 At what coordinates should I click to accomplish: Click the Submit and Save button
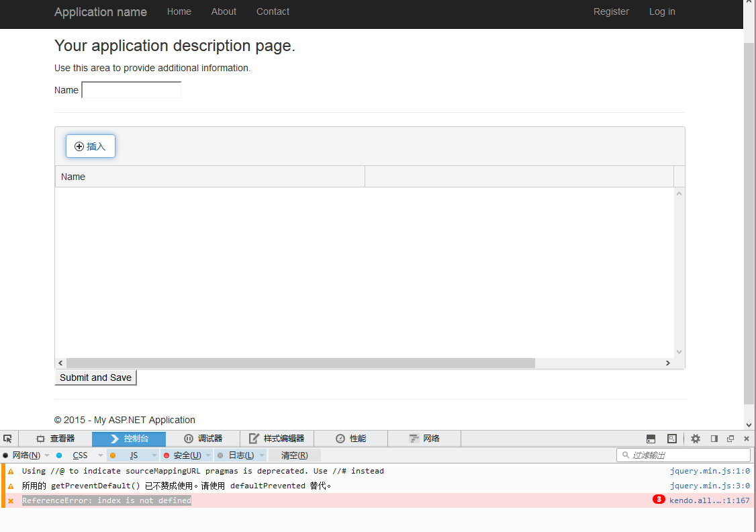95,378
